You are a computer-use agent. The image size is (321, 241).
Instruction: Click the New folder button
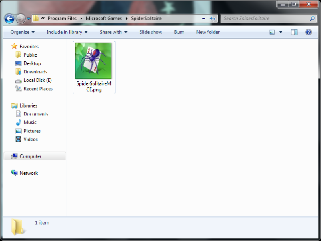pos(208,32)
